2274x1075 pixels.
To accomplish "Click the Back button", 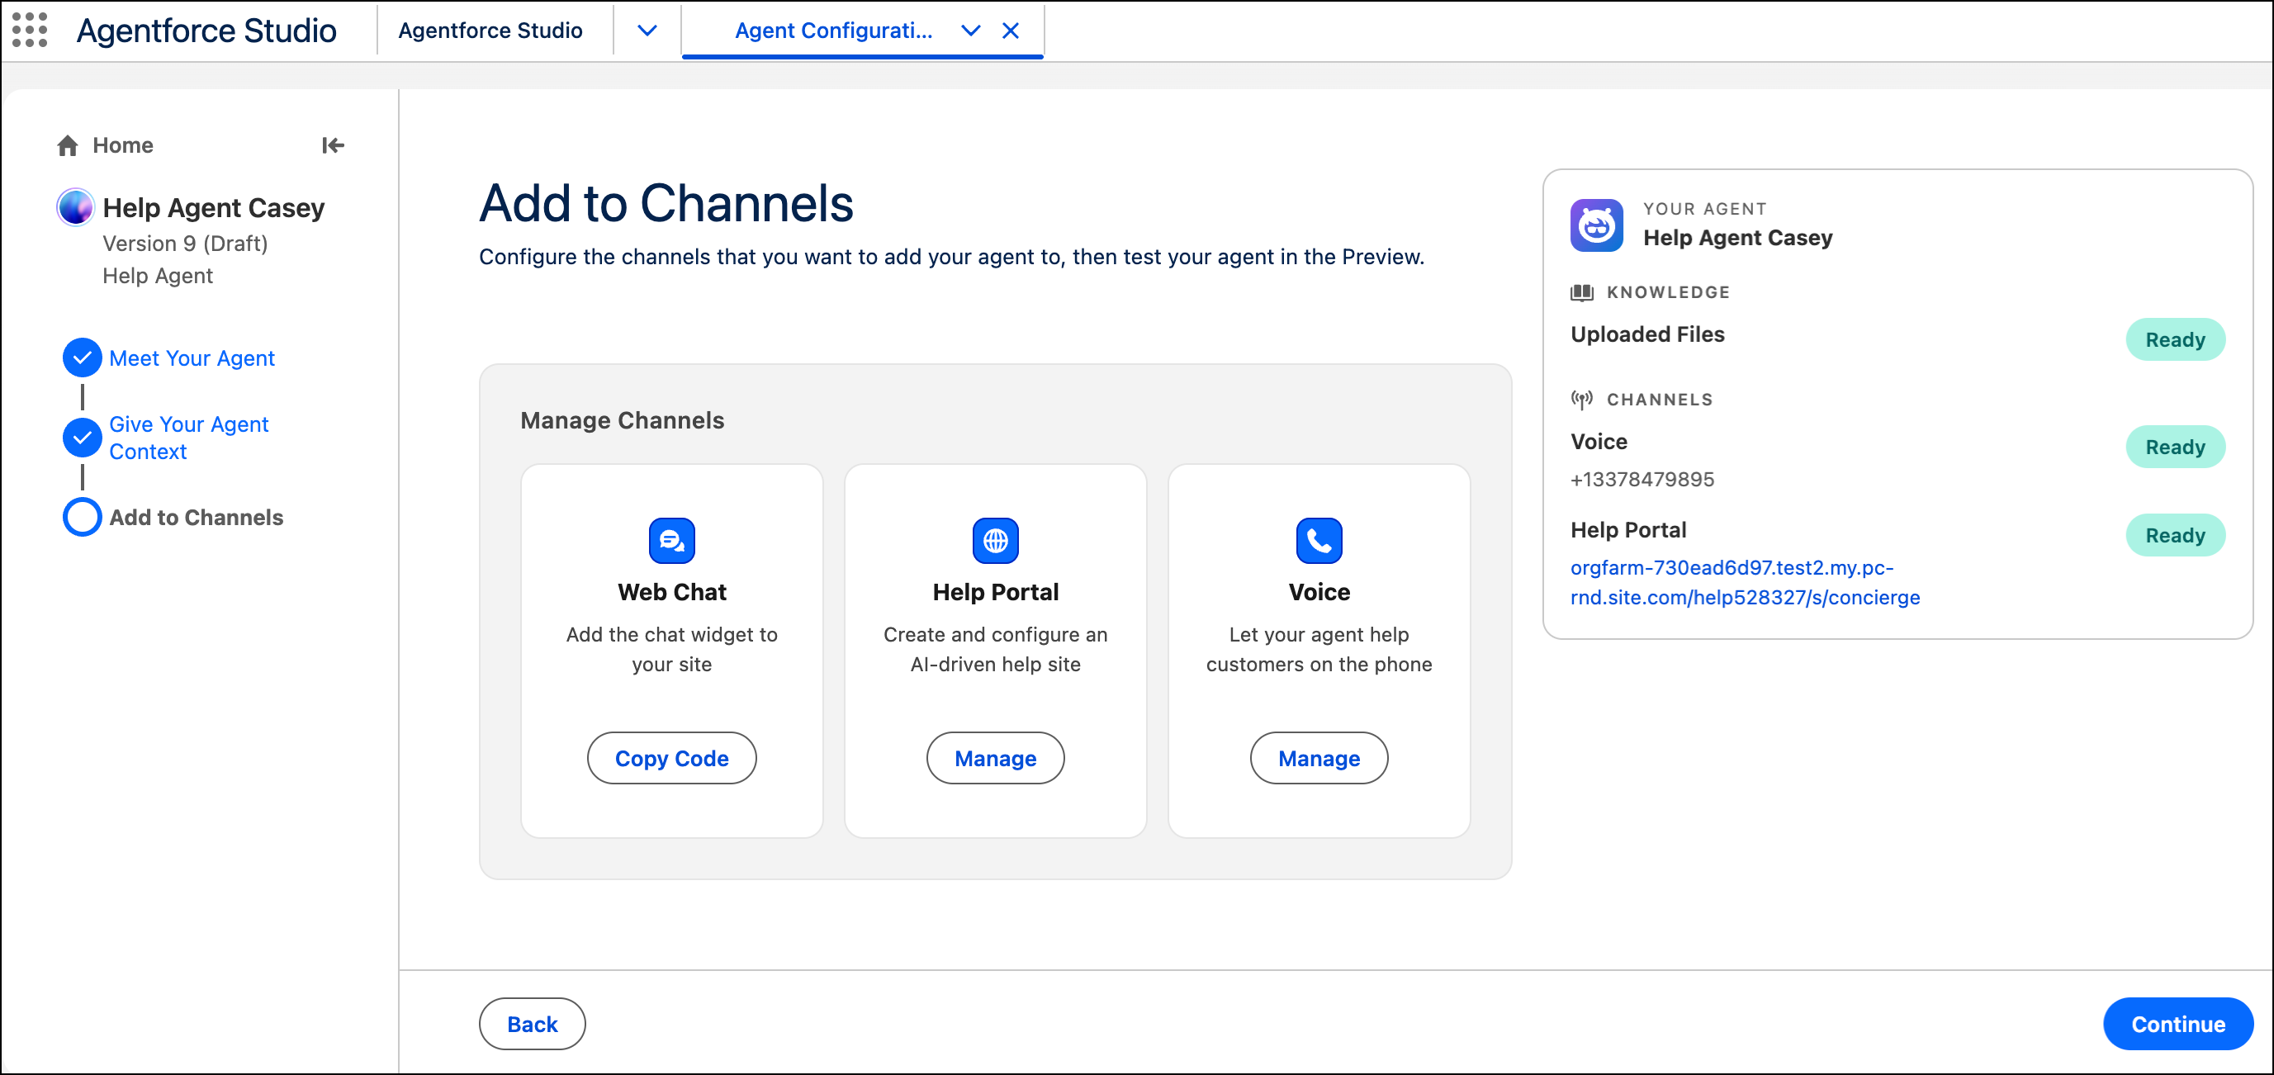I will click(533, 1024).
